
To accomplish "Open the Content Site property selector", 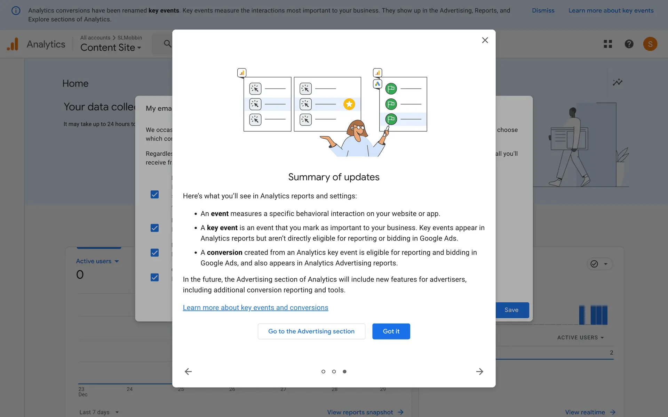I will pos(111,48).
